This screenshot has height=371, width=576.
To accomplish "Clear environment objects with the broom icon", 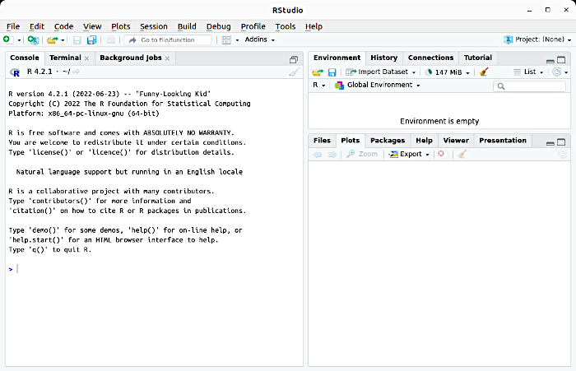I will coord(484,72).
